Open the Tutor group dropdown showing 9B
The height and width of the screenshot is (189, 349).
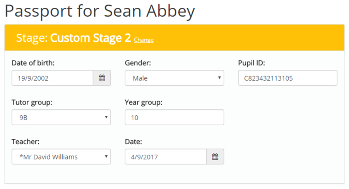point(61,117)
